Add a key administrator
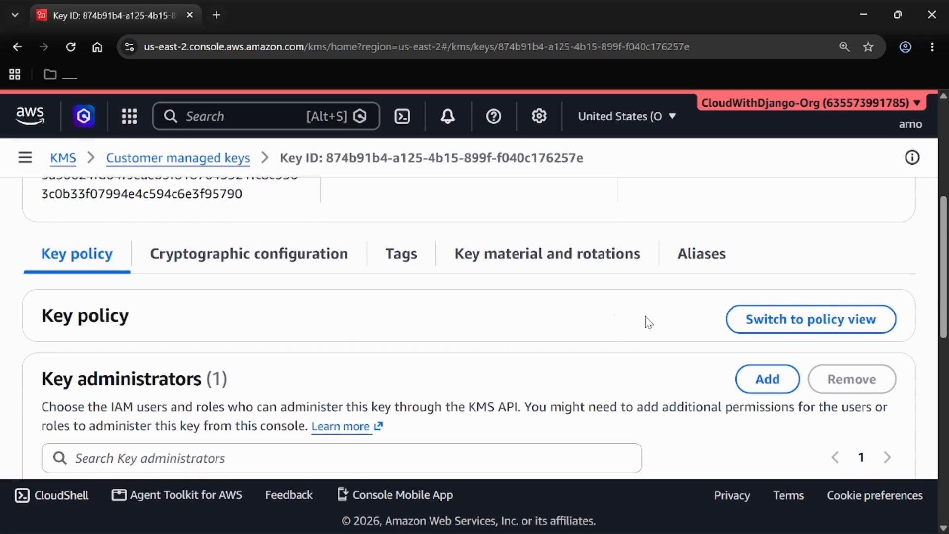 (x=767, y=379)
